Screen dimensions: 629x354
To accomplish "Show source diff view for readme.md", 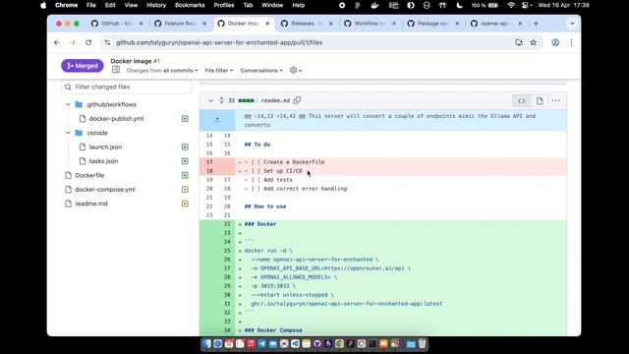I will click(521, 100).
